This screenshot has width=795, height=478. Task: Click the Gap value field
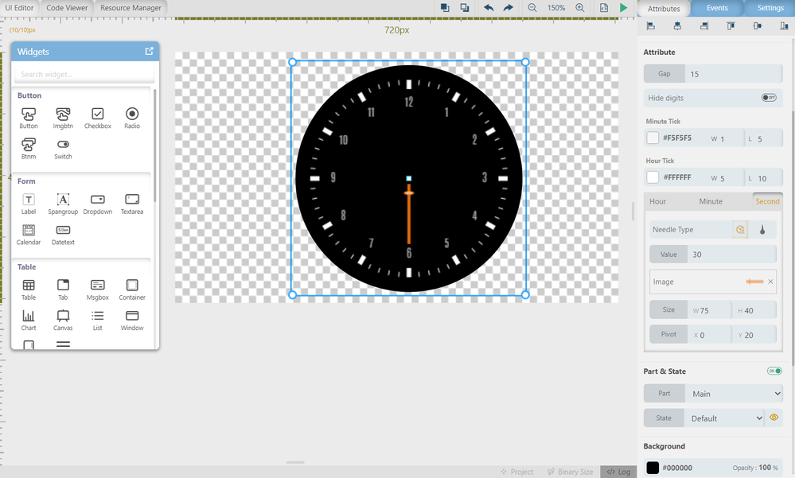[734, 73]
